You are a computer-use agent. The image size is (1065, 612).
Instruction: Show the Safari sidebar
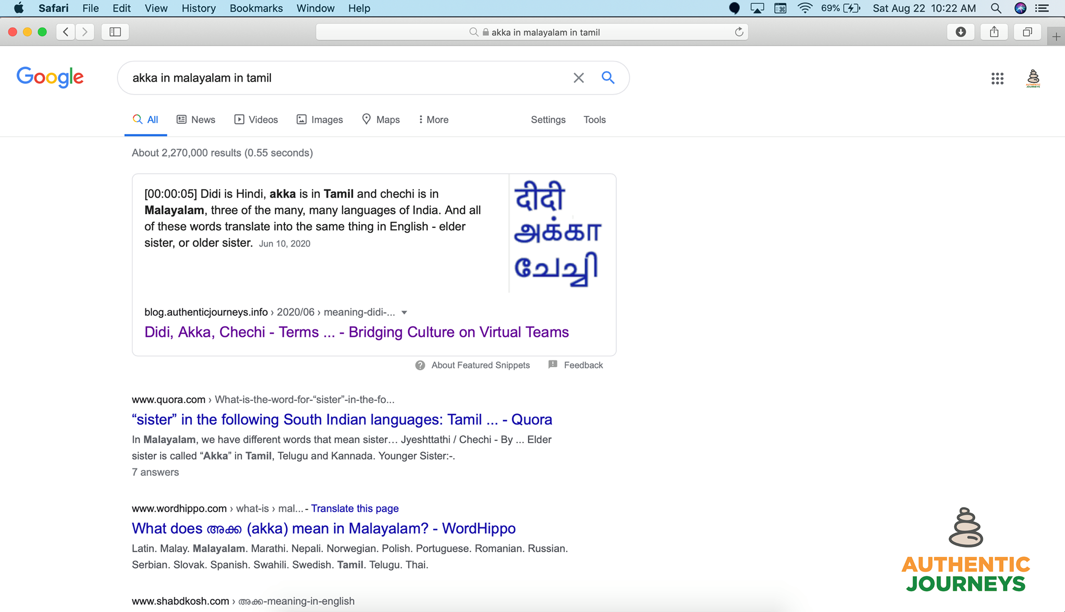click(x=115, y=32)
